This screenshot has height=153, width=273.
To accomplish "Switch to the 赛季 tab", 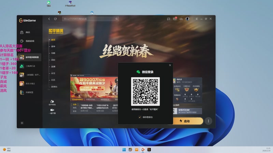I will [53, 47].
